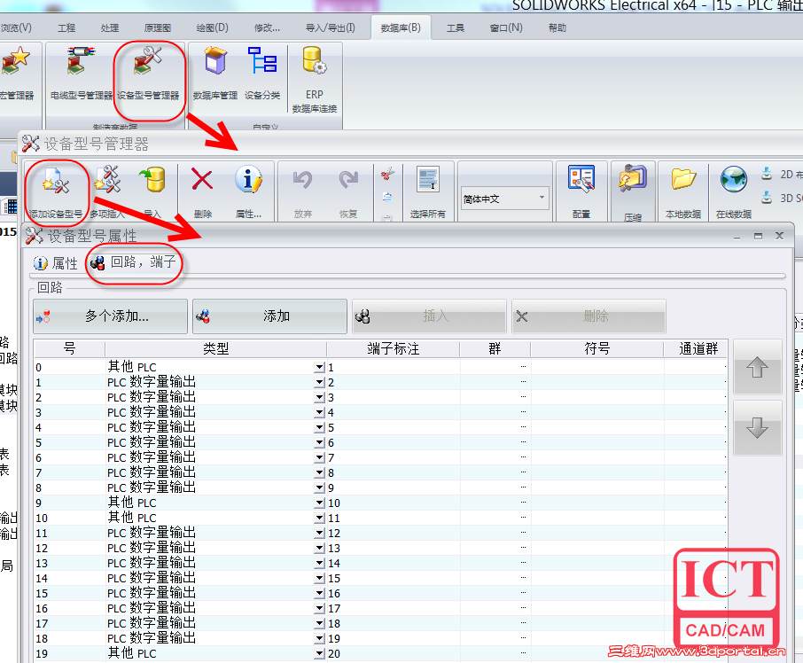Screen dimensions: 803x663
Task: Open type dropdown for row 5
Action: pos(320,443)
